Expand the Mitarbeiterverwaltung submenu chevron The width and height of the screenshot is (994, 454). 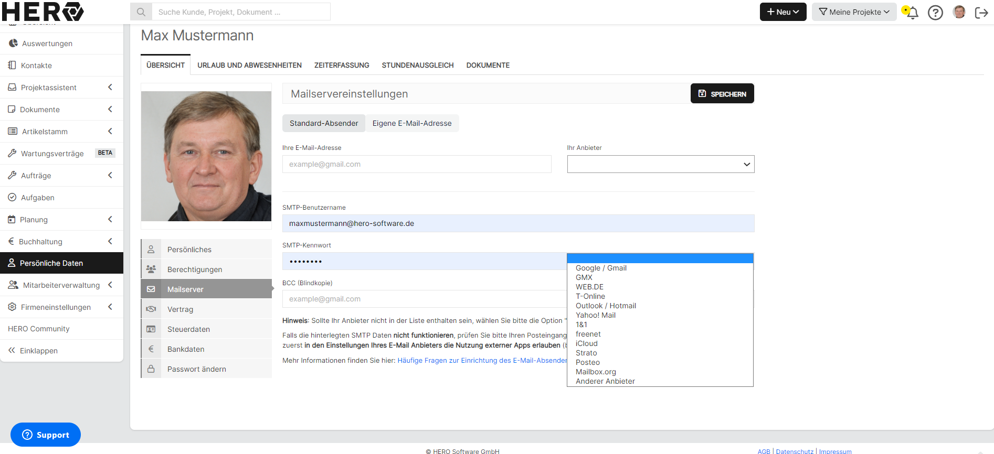click(x=110, y=285)
